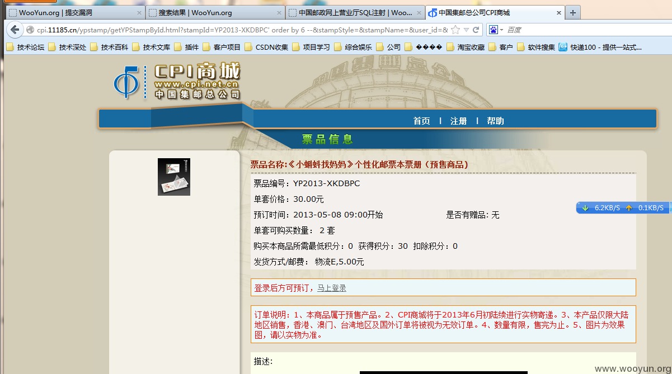The height and width of the screenshot is (374, 672).
Task: Go to 首页 in site navigation
Action: pyautogui.click(x=422, y=121)
